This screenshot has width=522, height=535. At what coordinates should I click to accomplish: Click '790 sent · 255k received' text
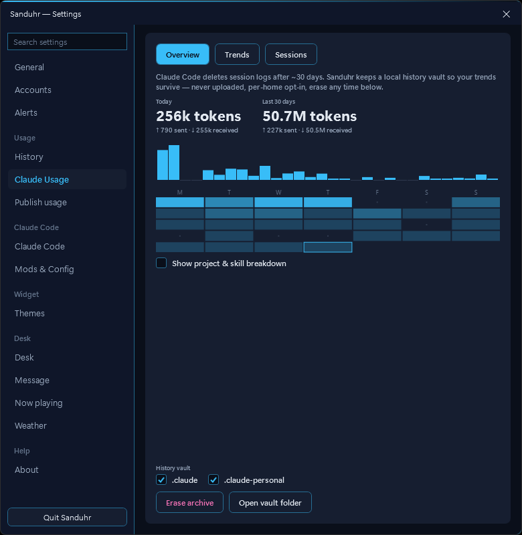click(197, 130)
